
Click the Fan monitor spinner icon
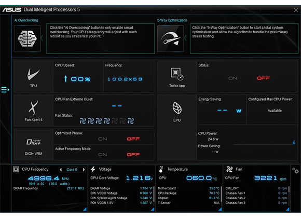(x=229, y=169)
